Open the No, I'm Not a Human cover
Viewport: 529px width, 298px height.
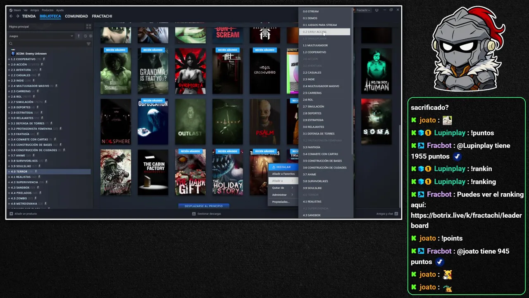(x=376, y=71)
